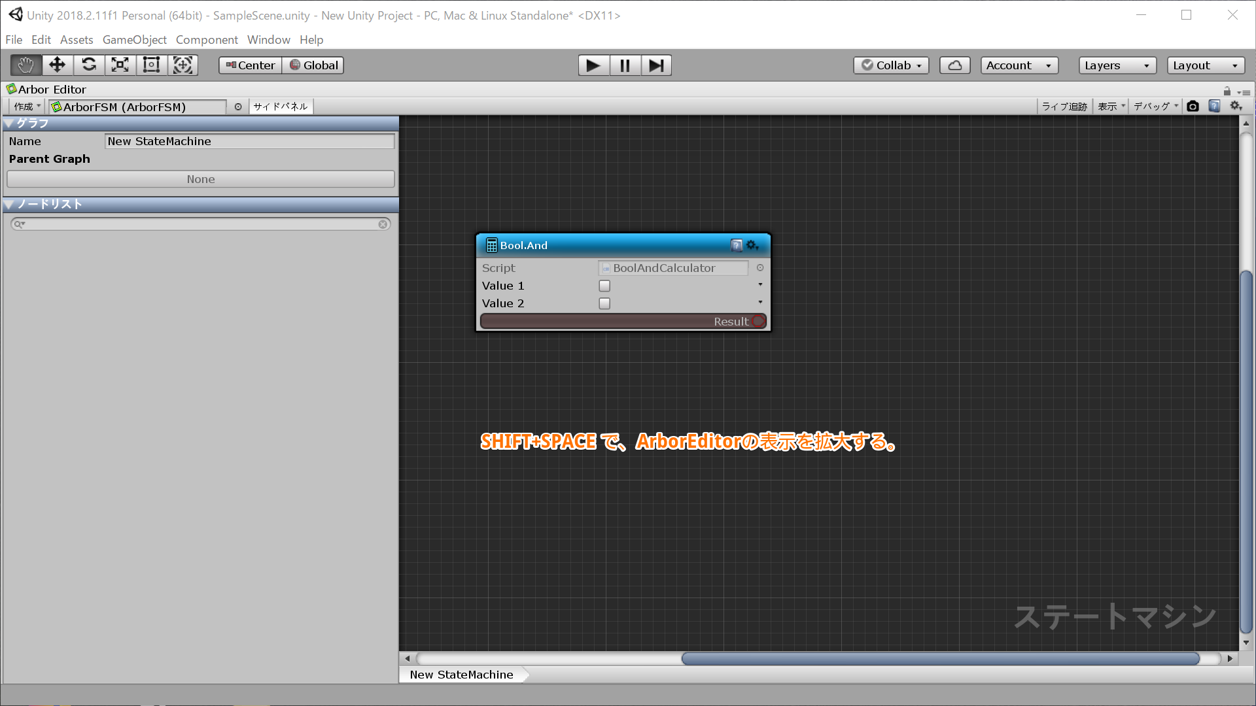The height and width of the screenshot is (706, 1256).
Task: Select the Hand tool in the toolbar
Action: coord(25,65)
